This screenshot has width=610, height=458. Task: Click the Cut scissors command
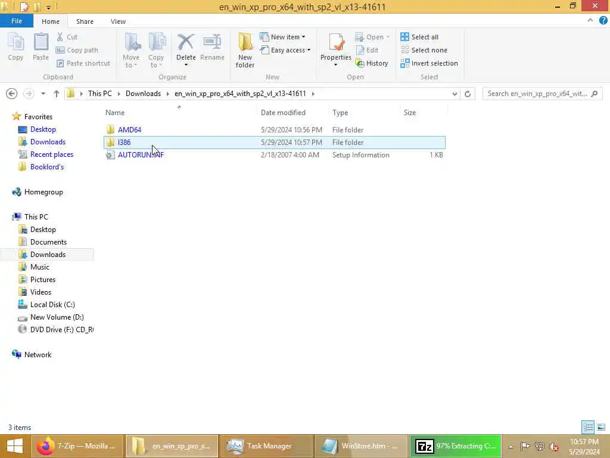pyautogui.click(x=67, y=37)
